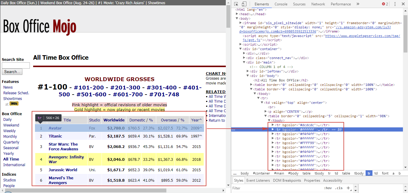Open the Release Sched. sidebar link
The width and height of the screenshot is (408, 193).
click(x=16, y=93)
